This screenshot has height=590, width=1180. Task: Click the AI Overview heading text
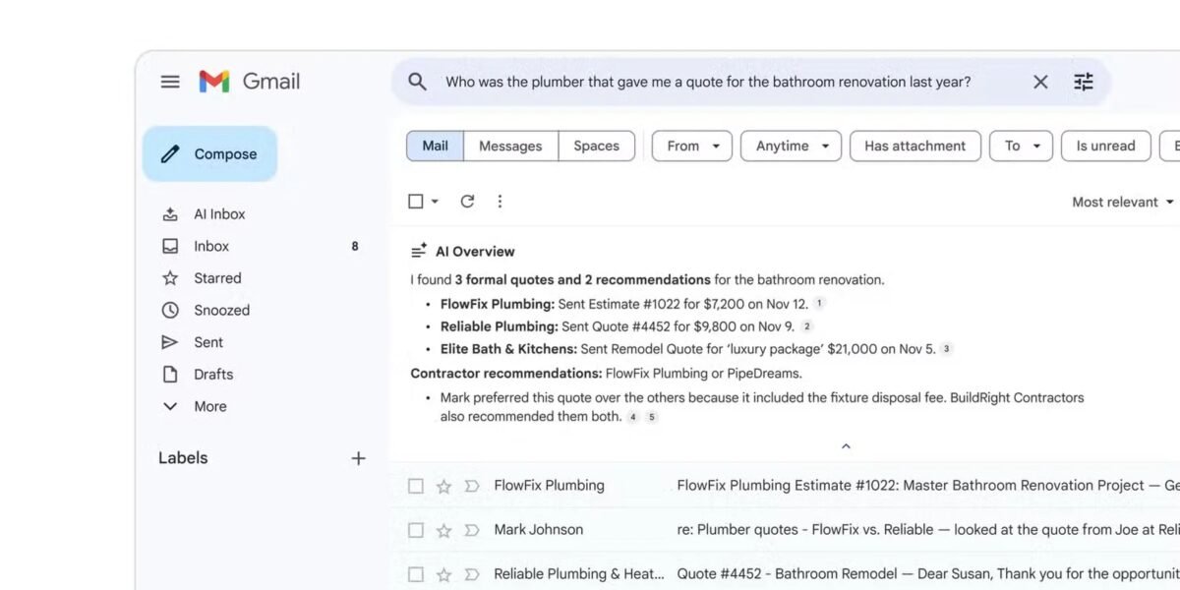pos(475,252)
